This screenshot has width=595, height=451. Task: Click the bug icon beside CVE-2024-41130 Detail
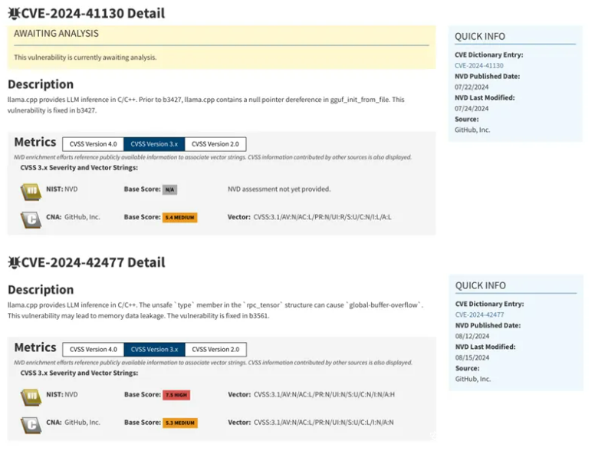(x=13, y=13)
